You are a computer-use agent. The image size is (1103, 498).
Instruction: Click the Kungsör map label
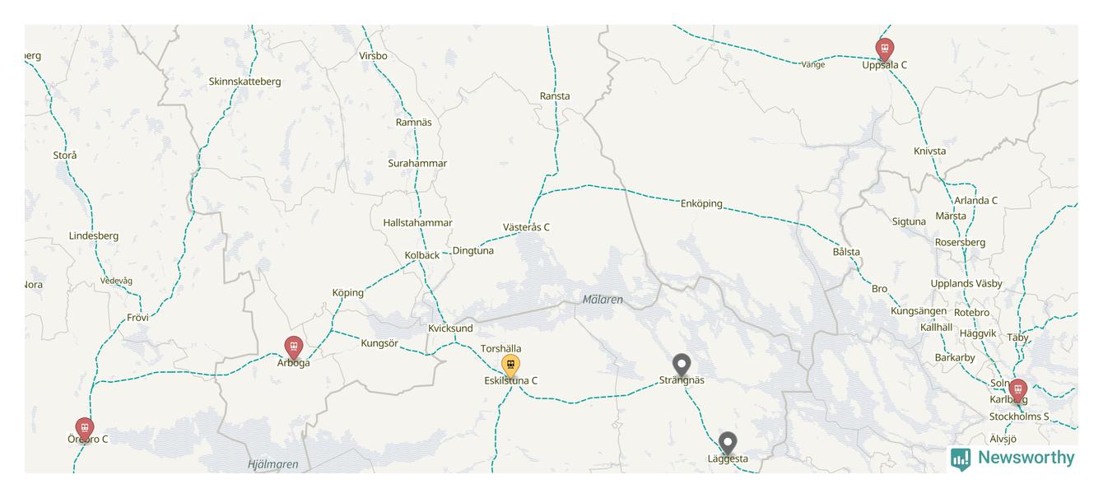379,343
